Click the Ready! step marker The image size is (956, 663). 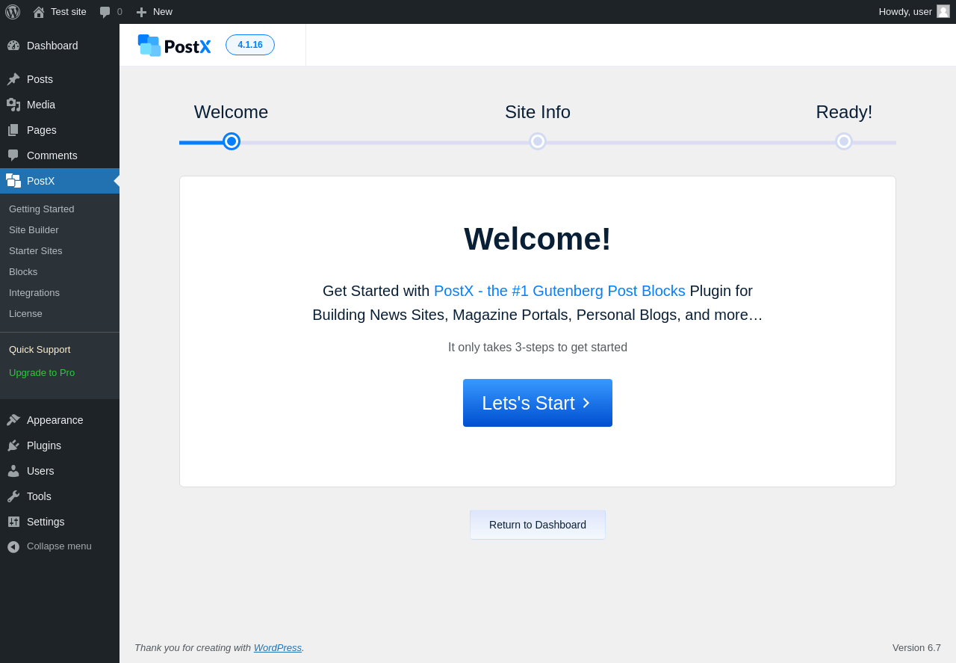844,141
